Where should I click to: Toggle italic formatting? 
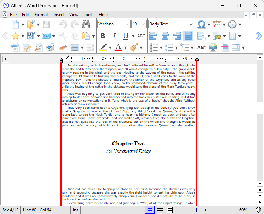(114, 36)
